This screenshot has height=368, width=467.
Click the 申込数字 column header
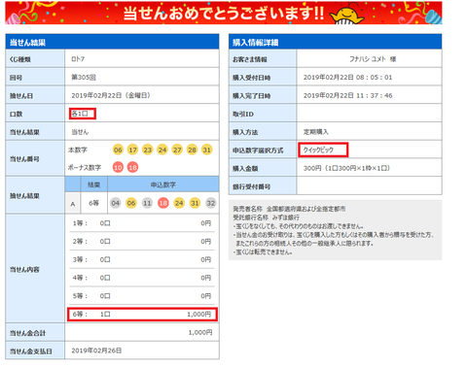163,184
